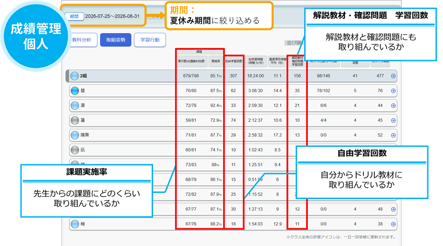Viewport: 443px width, 246px height.
Task: Click the 1:25:51 total time cell
Action: [255, 165]
